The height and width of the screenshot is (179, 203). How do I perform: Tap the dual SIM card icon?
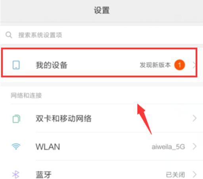click(16, 119)
